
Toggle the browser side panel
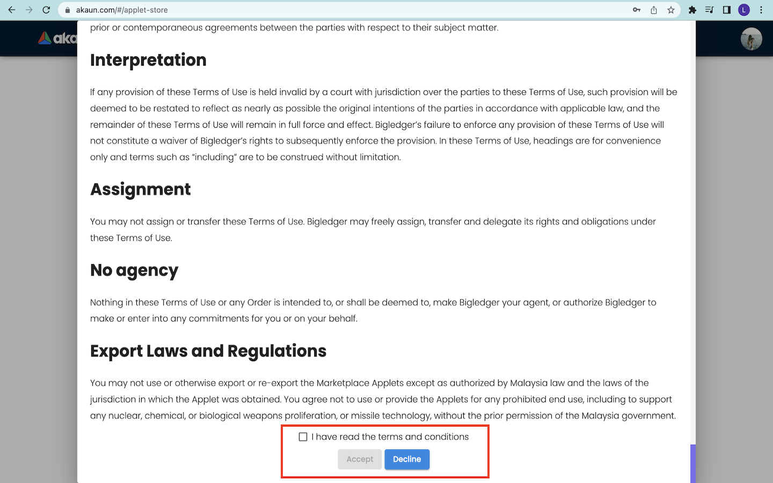pos(727,10)
